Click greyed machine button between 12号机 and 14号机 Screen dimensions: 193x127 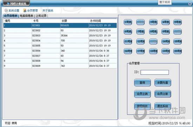[153, 42]
